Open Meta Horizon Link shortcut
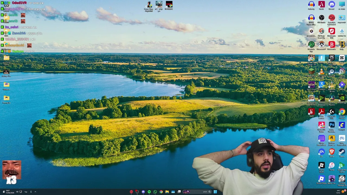This screenshot has height=195, width=347. 342,139
